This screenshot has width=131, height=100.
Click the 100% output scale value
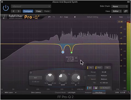(117, 92)
